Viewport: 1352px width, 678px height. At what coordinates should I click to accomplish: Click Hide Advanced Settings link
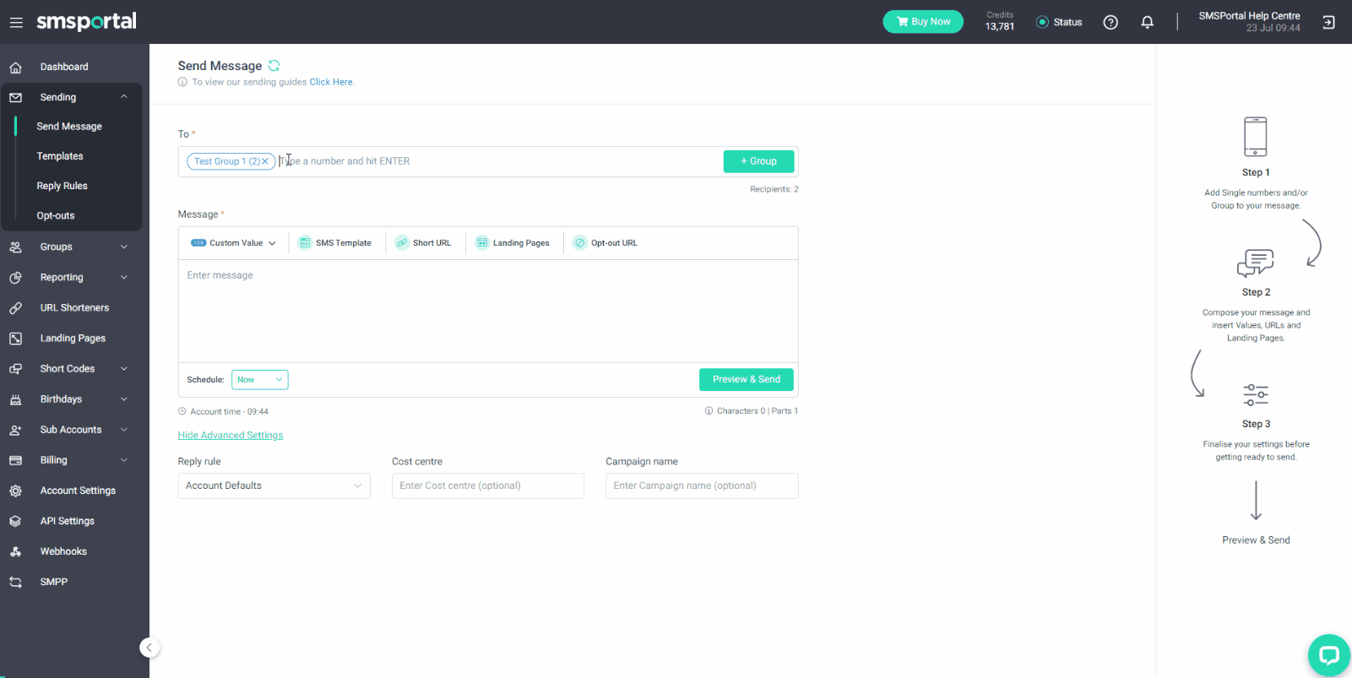[x=231, y=436]
